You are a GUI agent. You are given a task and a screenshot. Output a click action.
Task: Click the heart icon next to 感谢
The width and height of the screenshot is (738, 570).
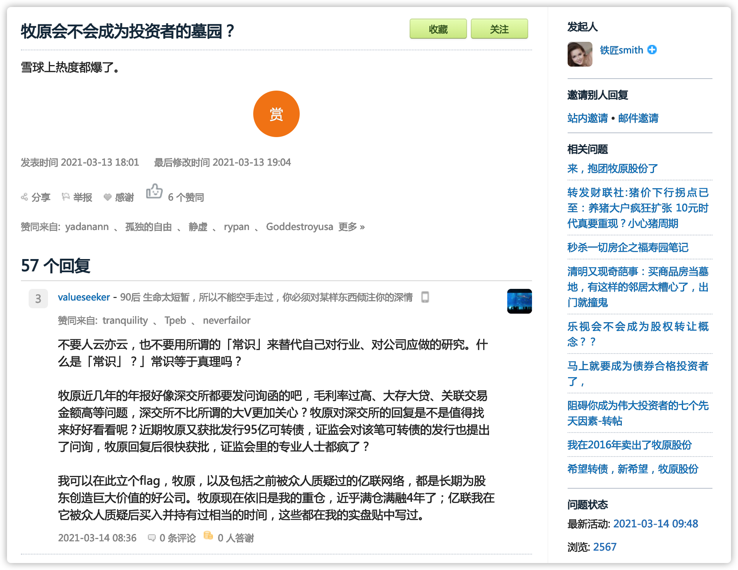tap(108, 197)
